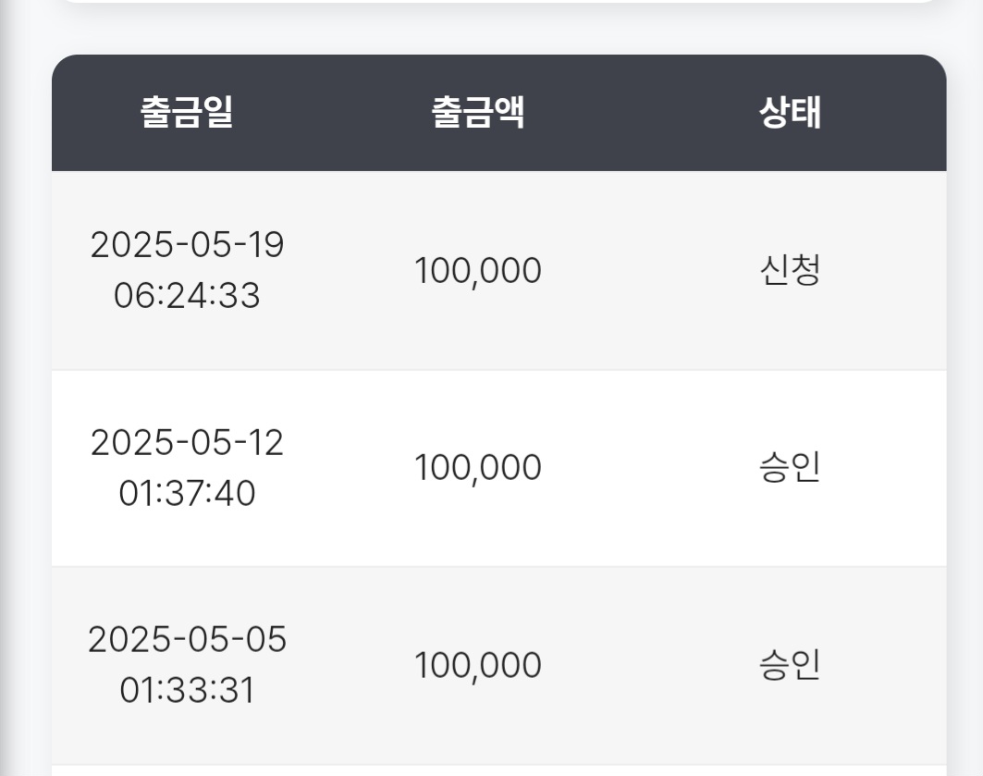Select the 2025-05-12 01:37:40 date cell
This screenshot has width=983, height=776.
click(x=187, y=468)
